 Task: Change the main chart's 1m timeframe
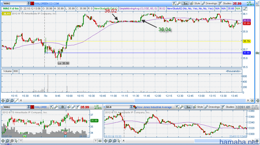[x=185, y=3]
